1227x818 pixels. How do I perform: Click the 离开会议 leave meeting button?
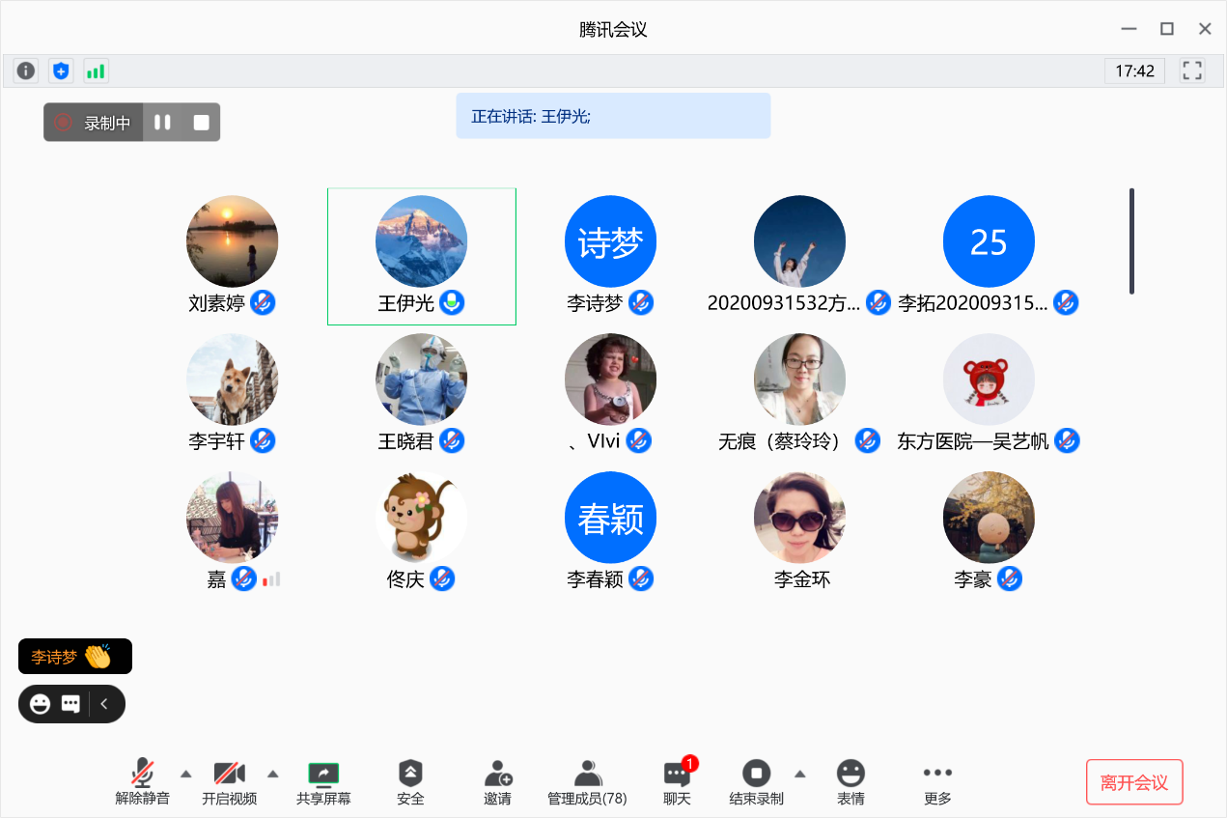coord(1134,782)
